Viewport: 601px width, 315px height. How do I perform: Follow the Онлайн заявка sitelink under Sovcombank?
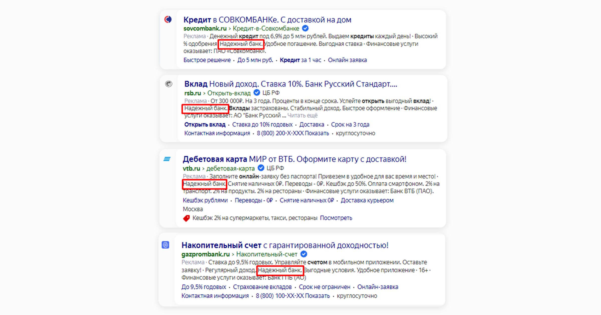(347, 60)
